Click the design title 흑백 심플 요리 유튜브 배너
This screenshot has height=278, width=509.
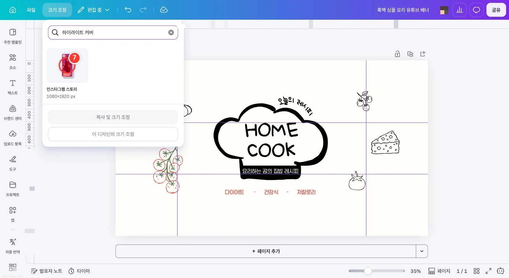coord(403,10)
